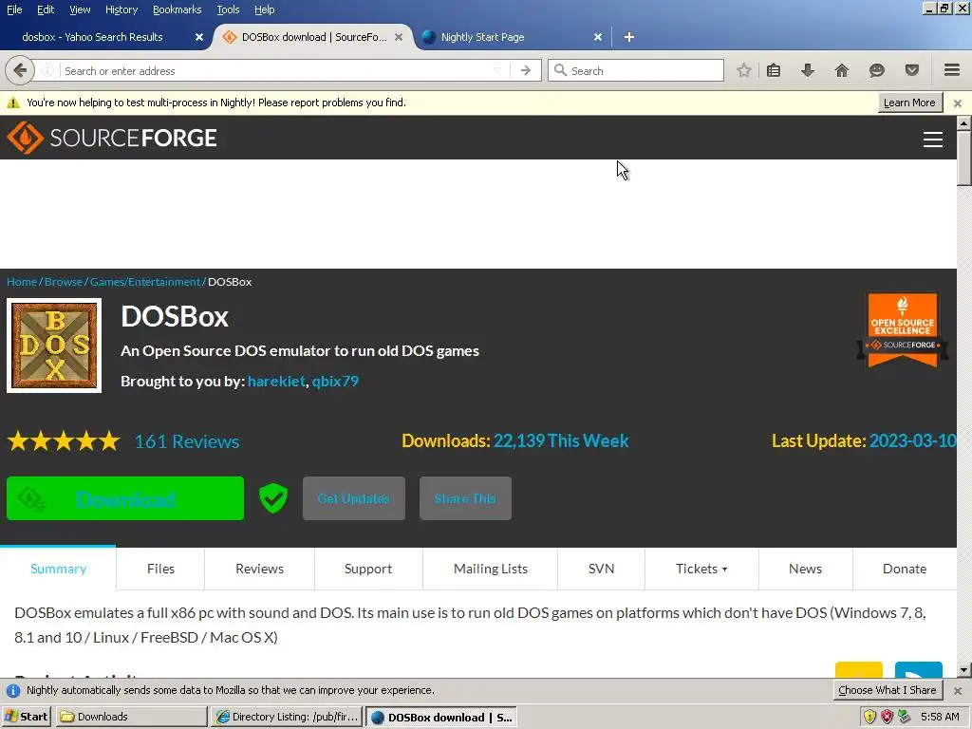Click the search magnifier icon

click(x=560, y=70)
